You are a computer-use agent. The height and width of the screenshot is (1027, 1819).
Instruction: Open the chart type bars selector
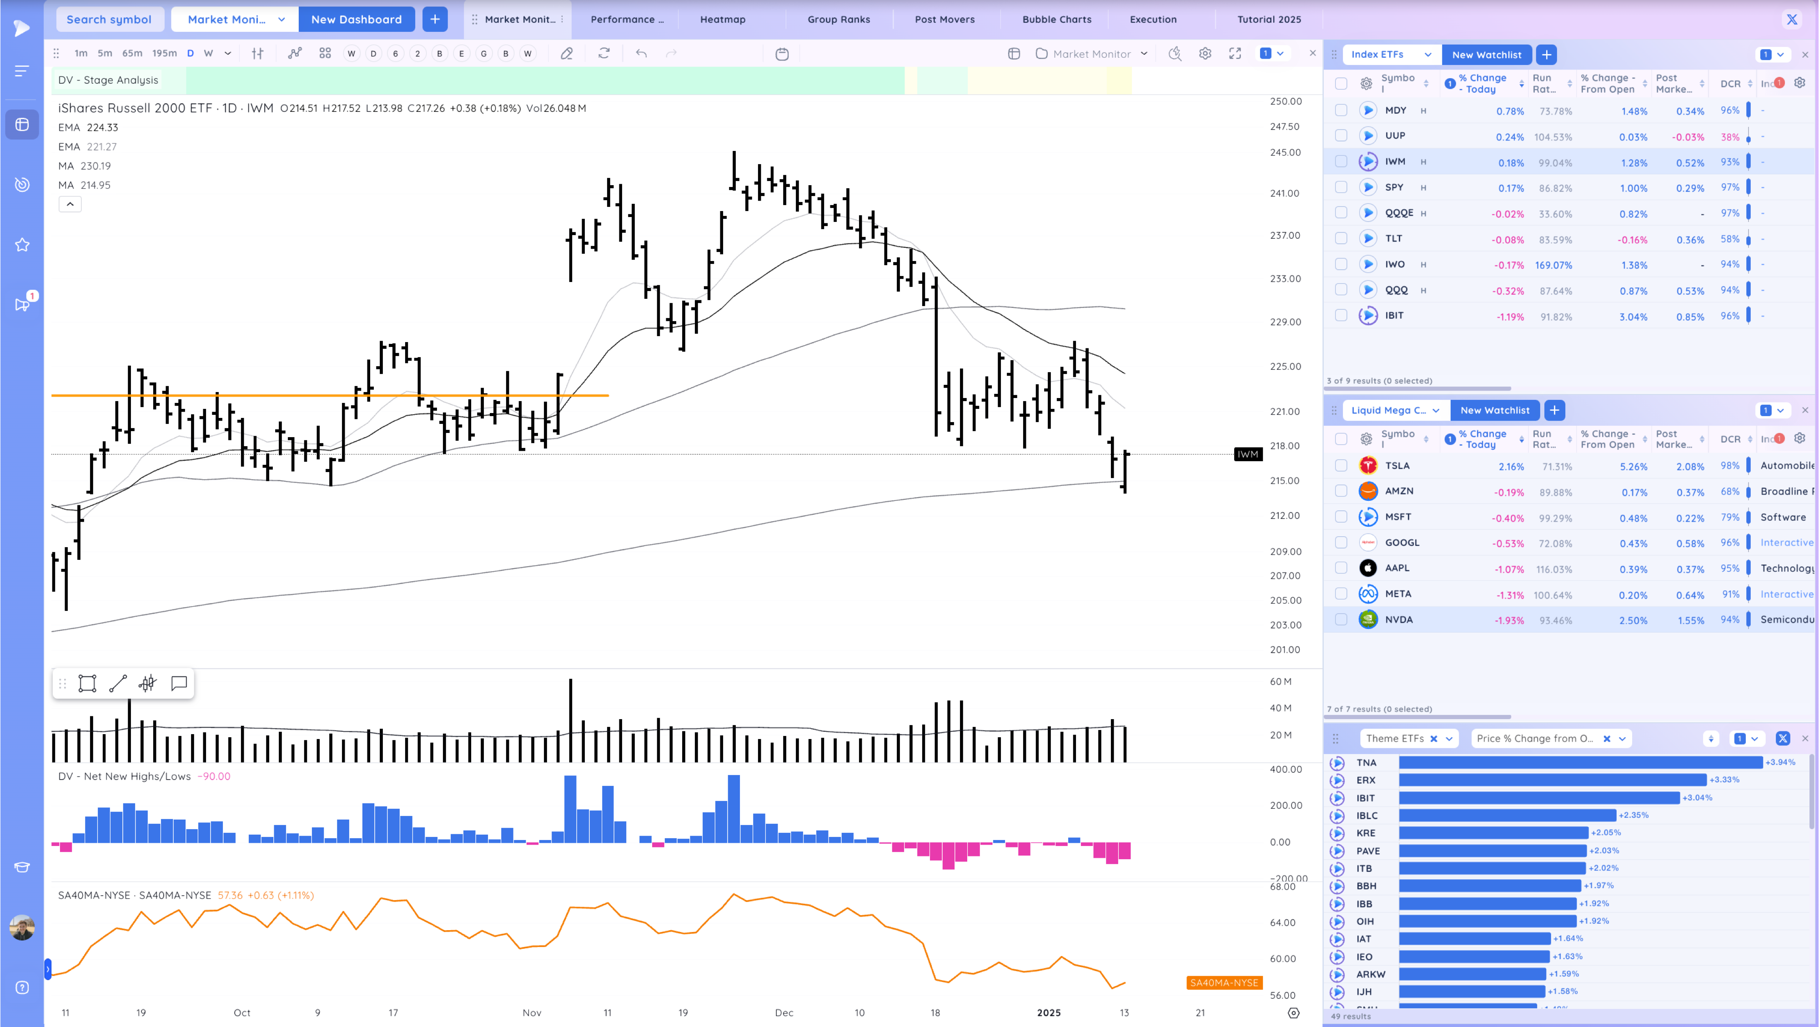tap(258, 54)
